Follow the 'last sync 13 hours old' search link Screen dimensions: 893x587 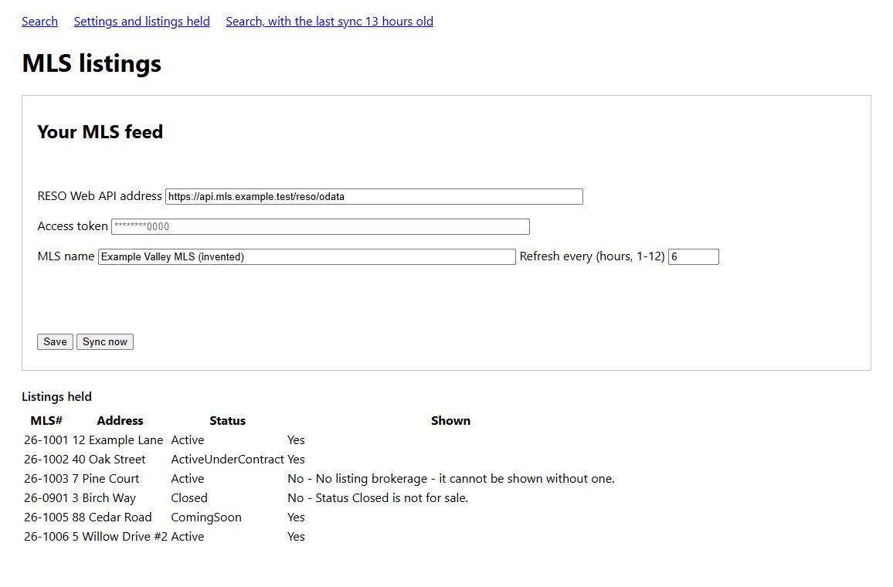click(329, 22)
